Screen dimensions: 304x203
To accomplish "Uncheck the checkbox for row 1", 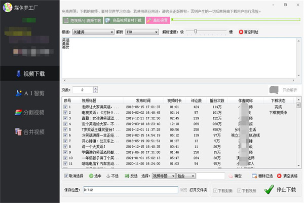I will 65,107.
